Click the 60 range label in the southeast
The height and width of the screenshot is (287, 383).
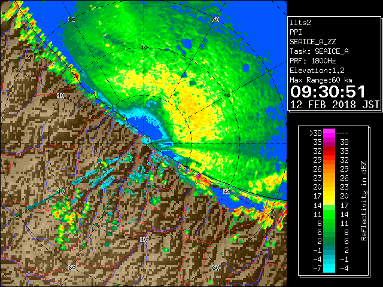215,267
